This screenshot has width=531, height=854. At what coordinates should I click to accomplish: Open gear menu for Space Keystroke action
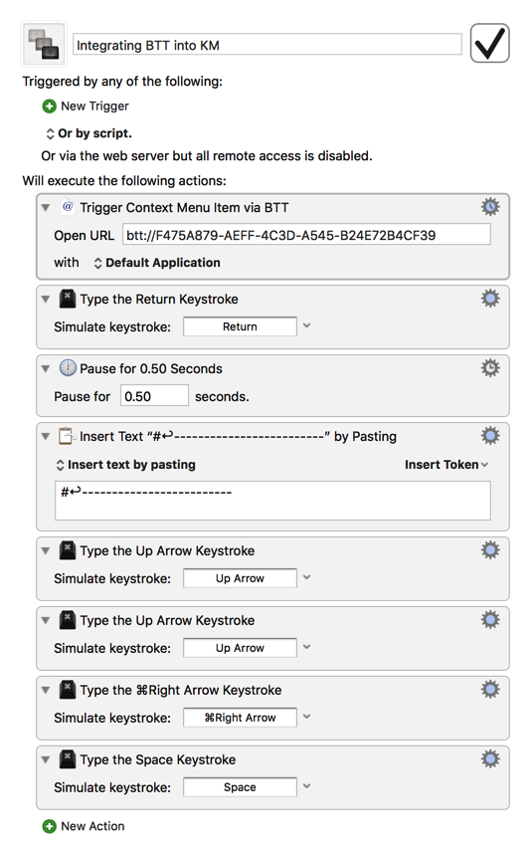point(490,759)
